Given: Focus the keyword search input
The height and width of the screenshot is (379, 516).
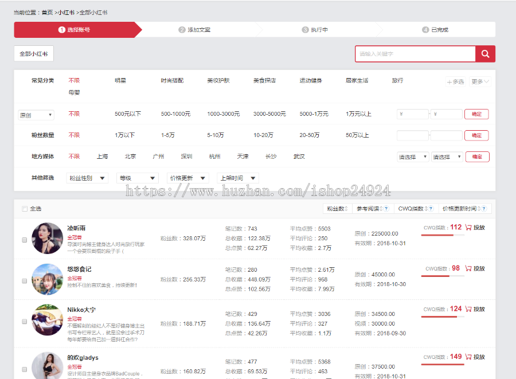Looking at the screenshot, I should click(415, 54).
